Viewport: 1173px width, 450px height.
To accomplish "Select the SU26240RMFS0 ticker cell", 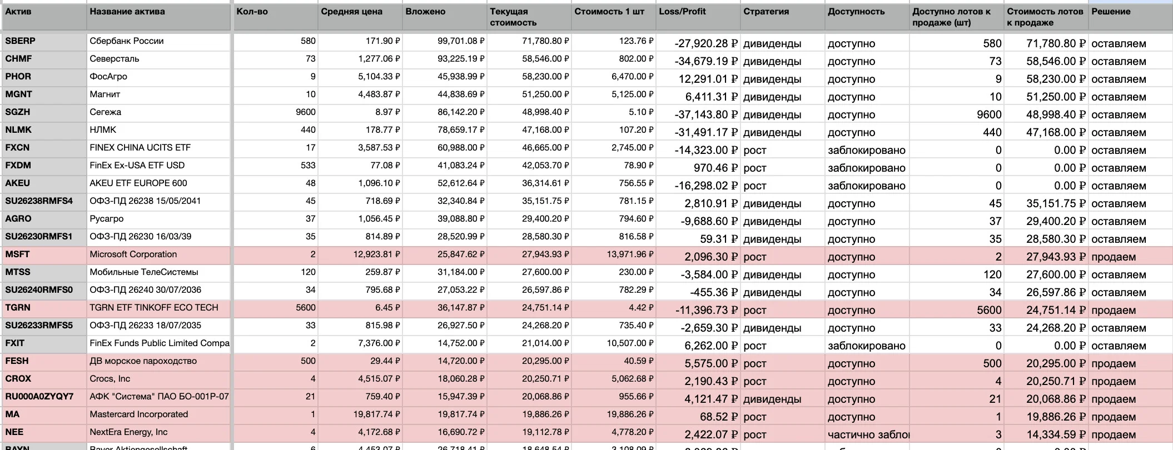I will tap(44, 291).
